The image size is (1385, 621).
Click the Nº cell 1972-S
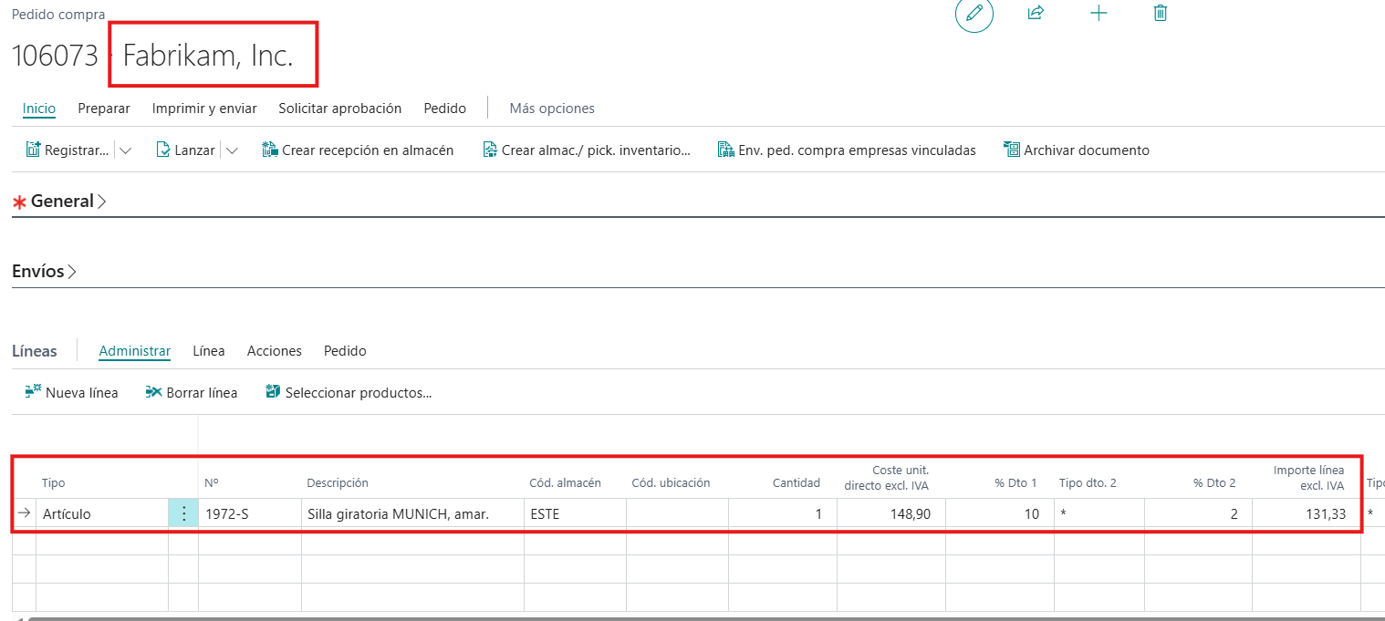[250, 513]
